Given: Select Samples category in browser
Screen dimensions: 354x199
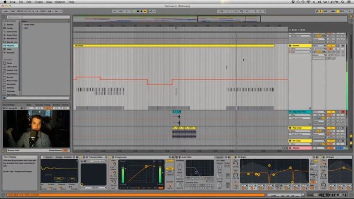Looking at the screenshot, I should 10,53.
